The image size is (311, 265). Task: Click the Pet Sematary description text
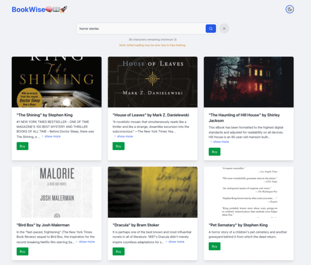pyautogui.click(x=248, y=234)
